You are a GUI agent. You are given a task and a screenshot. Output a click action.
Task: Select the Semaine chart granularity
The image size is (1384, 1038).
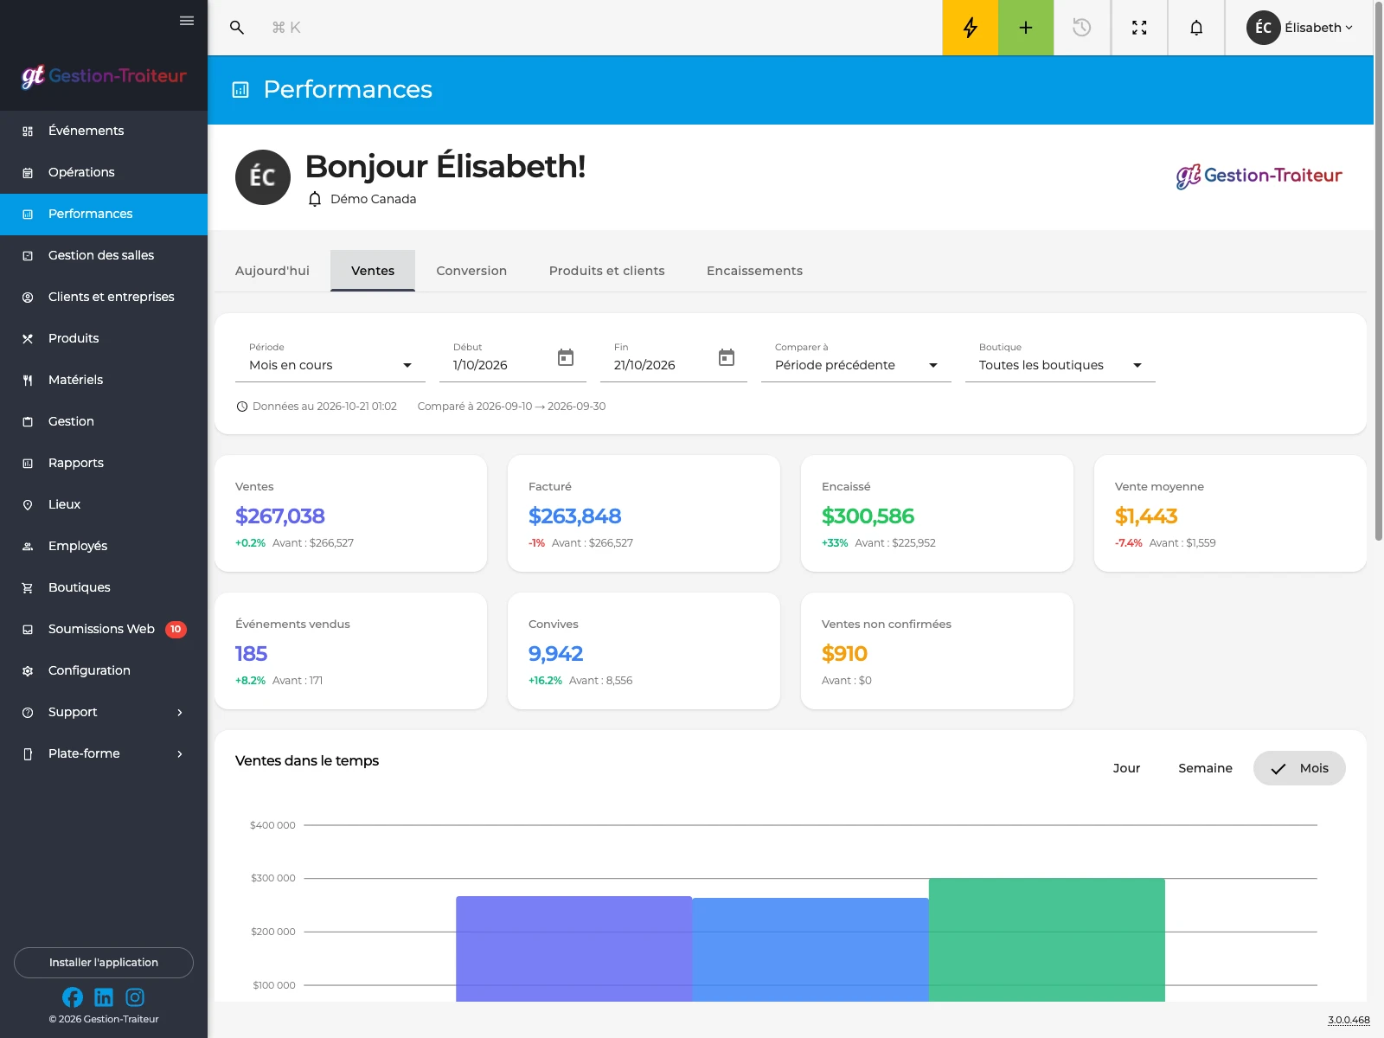[x=1205, y=768]
